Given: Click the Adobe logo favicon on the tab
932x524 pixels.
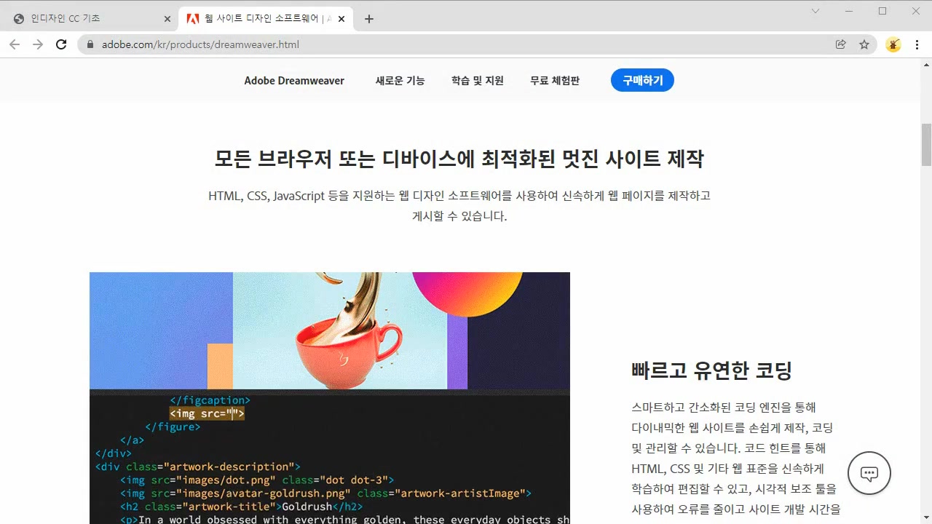Looking at the screenshot, I should coord(191,18).
